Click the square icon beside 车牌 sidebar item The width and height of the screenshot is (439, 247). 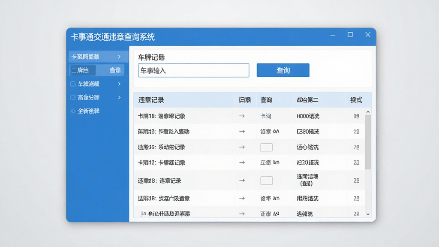pyautogui.click(x=73, y=84)
